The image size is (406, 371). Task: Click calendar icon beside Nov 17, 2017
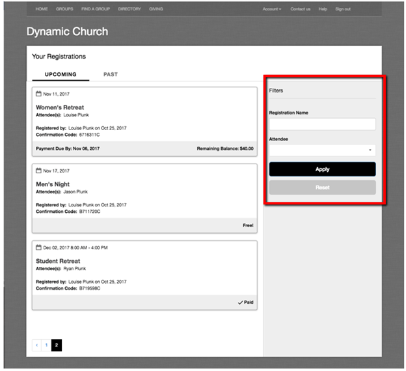click(x=38, y=171)
